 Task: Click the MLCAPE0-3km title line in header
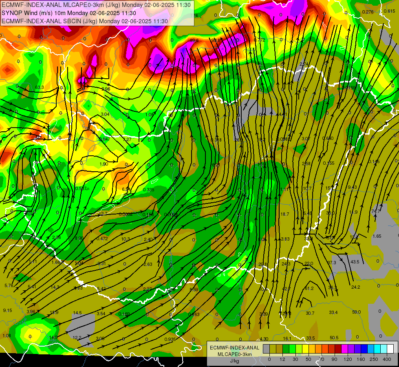(x=96, y=5)
